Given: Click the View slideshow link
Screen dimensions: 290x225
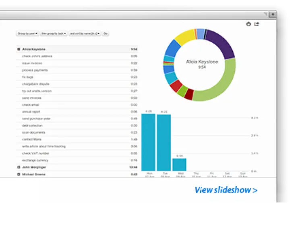Looking at the screenshot, I should pos(226,190).
